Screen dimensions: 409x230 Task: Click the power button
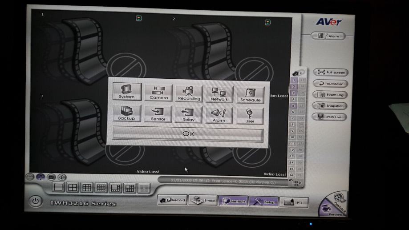click(x=36, y=202)
